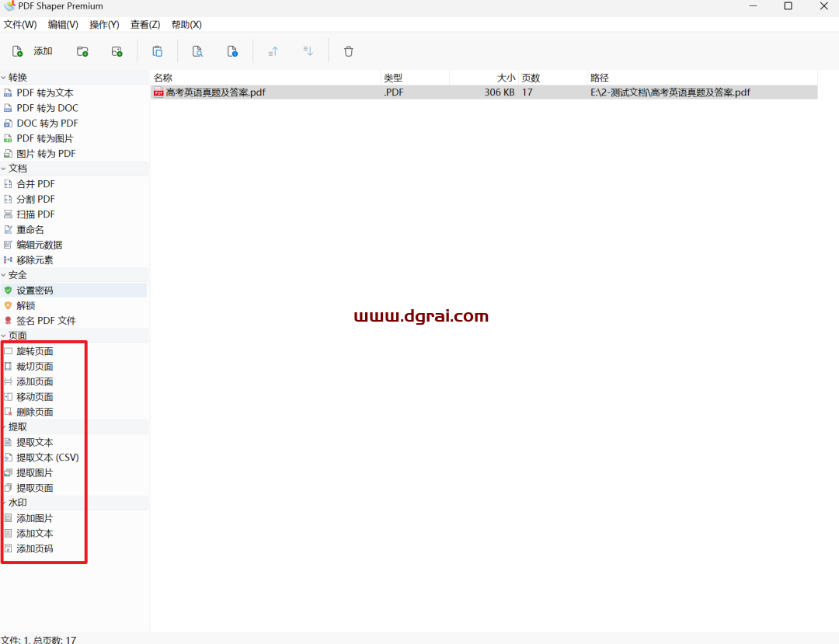Click the add folder toolbar icon
This screenshot has width=839, height=644.
click(82, 51)
